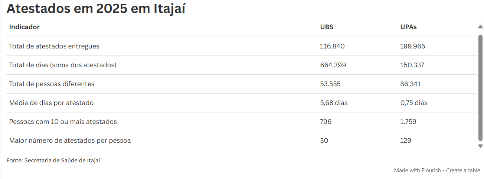
Task: Sort by the UBS column header
Action: point(326,27)
